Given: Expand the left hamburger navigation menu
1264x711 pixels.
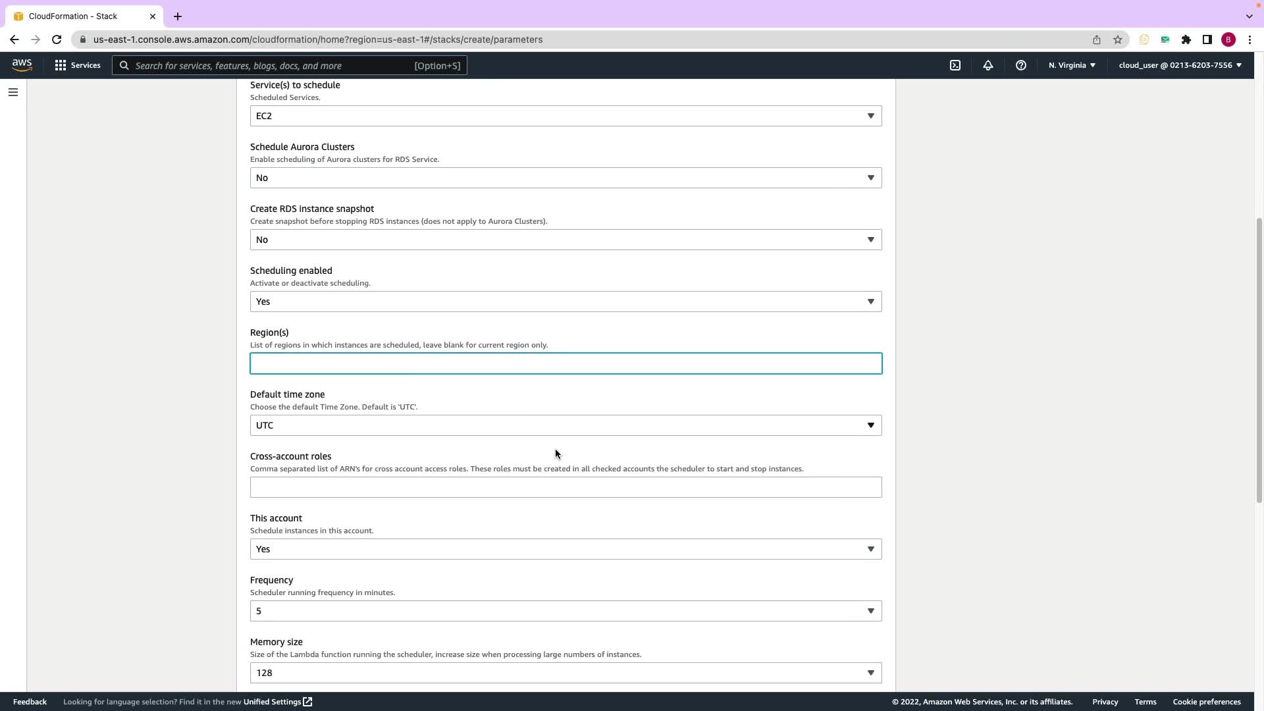Looking at the screenshot, I should point(13,92).
